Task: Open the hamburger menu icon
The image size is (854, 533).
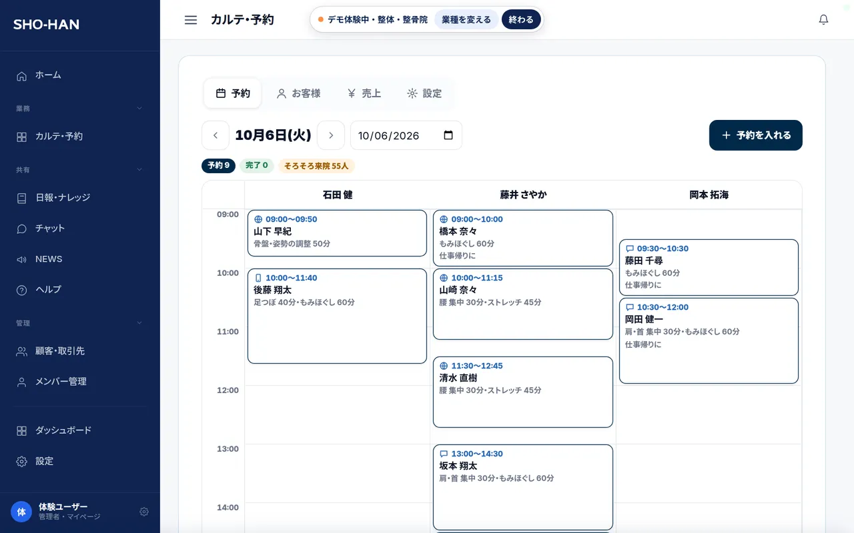Action: (191, 20)
